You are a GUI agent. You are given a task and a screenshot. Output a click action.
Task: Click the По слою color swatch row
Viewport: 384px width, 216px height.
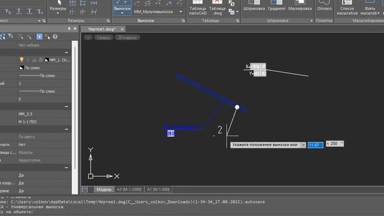pos(44,68)
